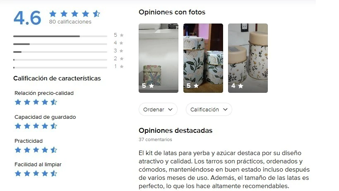Open the Ordenar sort dropdown
Screen dimensions: 339x191
coord(158,109)
